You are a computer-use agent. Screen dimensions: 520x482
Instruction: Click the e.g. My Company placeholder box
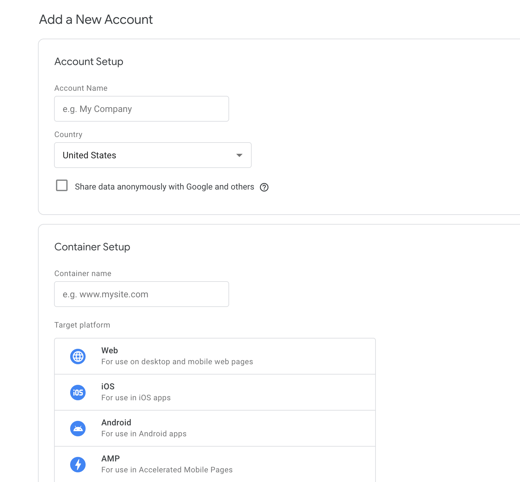coord(141,109)
